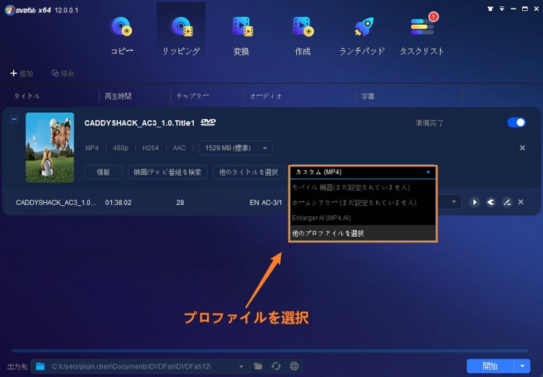Click the globe icon next to output path
The width and height of the screenshot is (543, 377).
(x=294, y=366)
